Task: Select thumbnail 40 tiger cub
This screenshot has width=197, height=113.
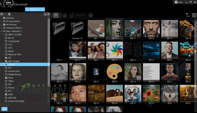Action: click(188, 93)
